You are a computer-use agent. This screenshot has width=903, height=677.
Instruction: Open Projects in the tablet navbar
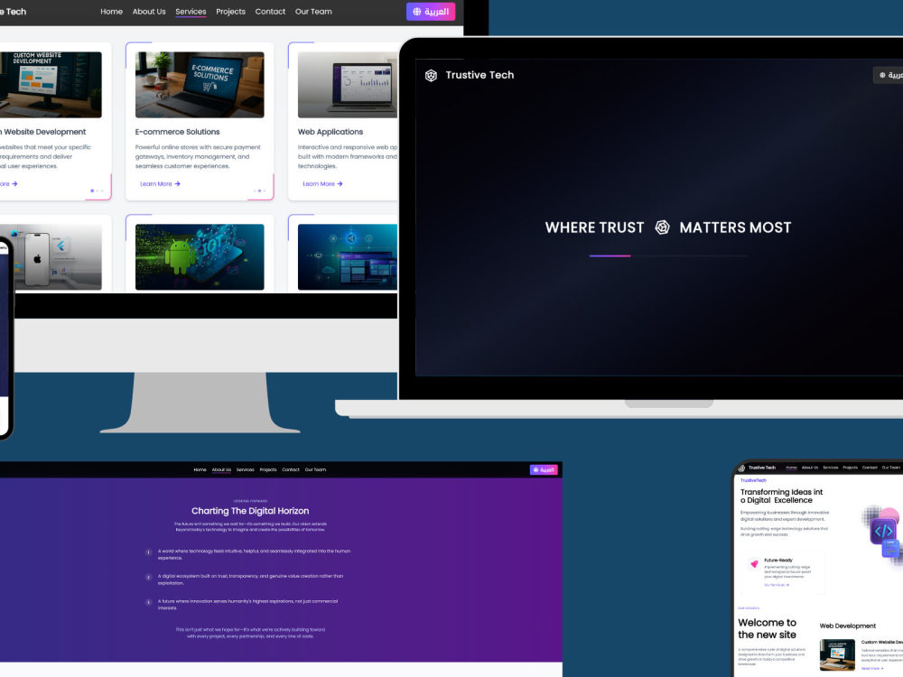(850, 468)
